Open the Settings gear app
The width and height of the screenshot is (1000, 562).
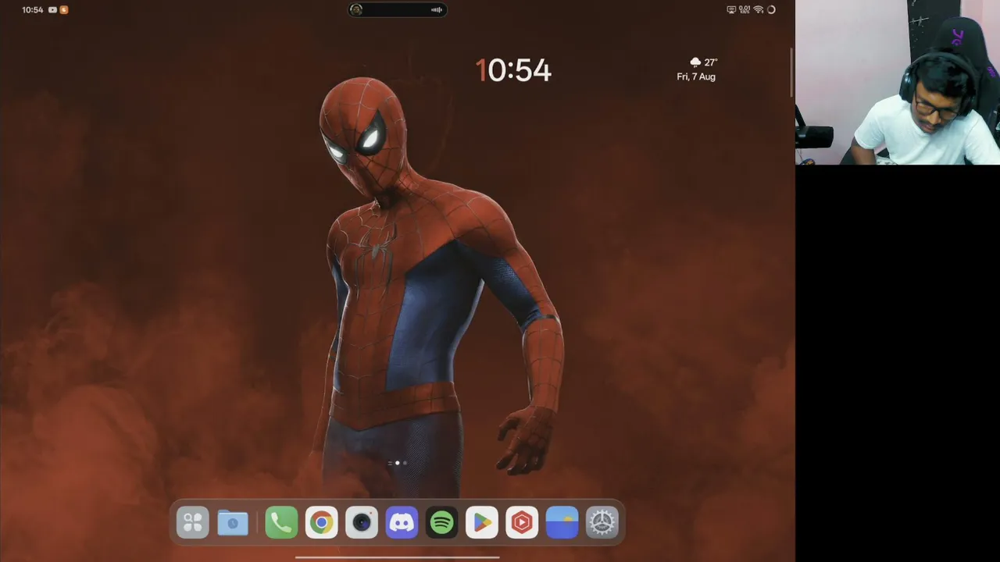pyautogui.click(x=602, y=522)
